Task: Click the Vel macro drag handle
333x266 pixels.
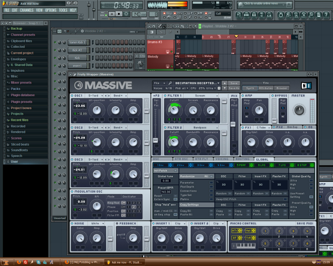Action: [254, 231]
